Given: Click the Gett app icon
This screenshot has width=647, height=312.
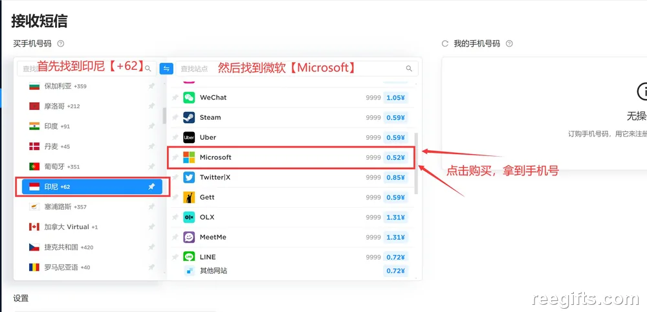Looking at the screenshot, I should point(189,197).
